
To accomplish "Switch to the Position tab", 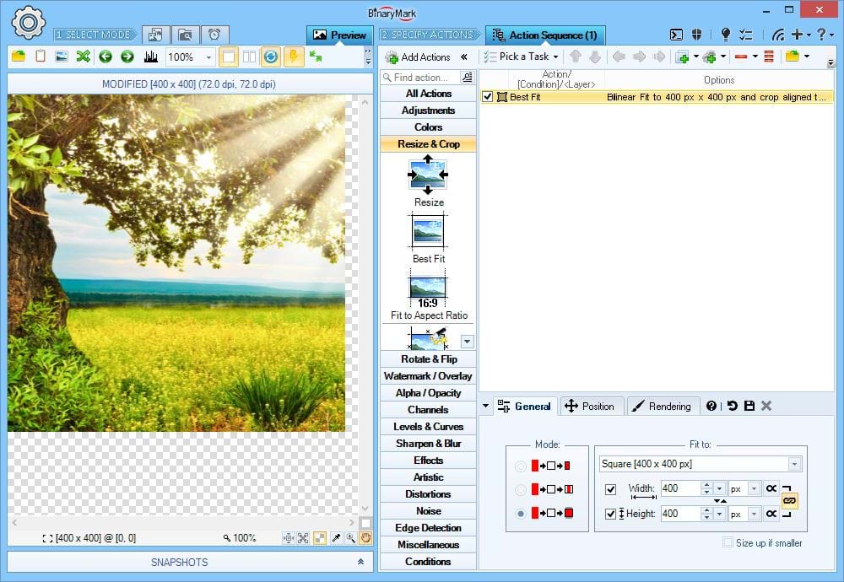I will click(x=590, y=406).
